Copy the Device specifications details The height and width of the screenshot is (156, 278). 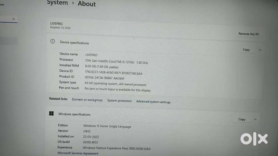coord(246,50)
